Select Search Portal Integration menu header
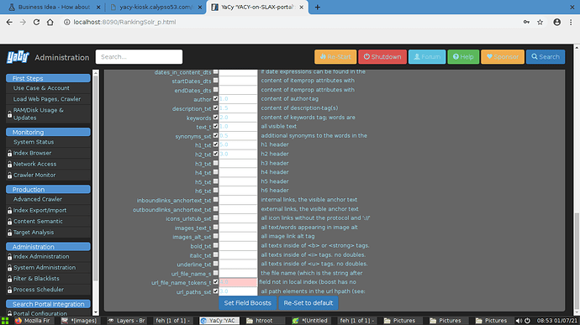This screenshot has width=580, height=325. pos(48,304)
